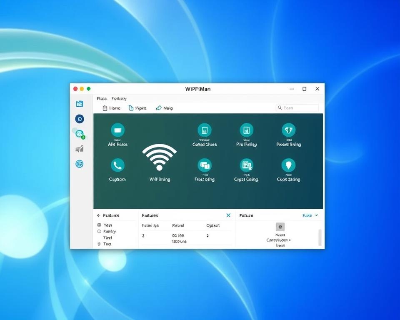The image size is (400, 320).
Task: Click the 'Fateel lye' column header
Action: point(150,225)
